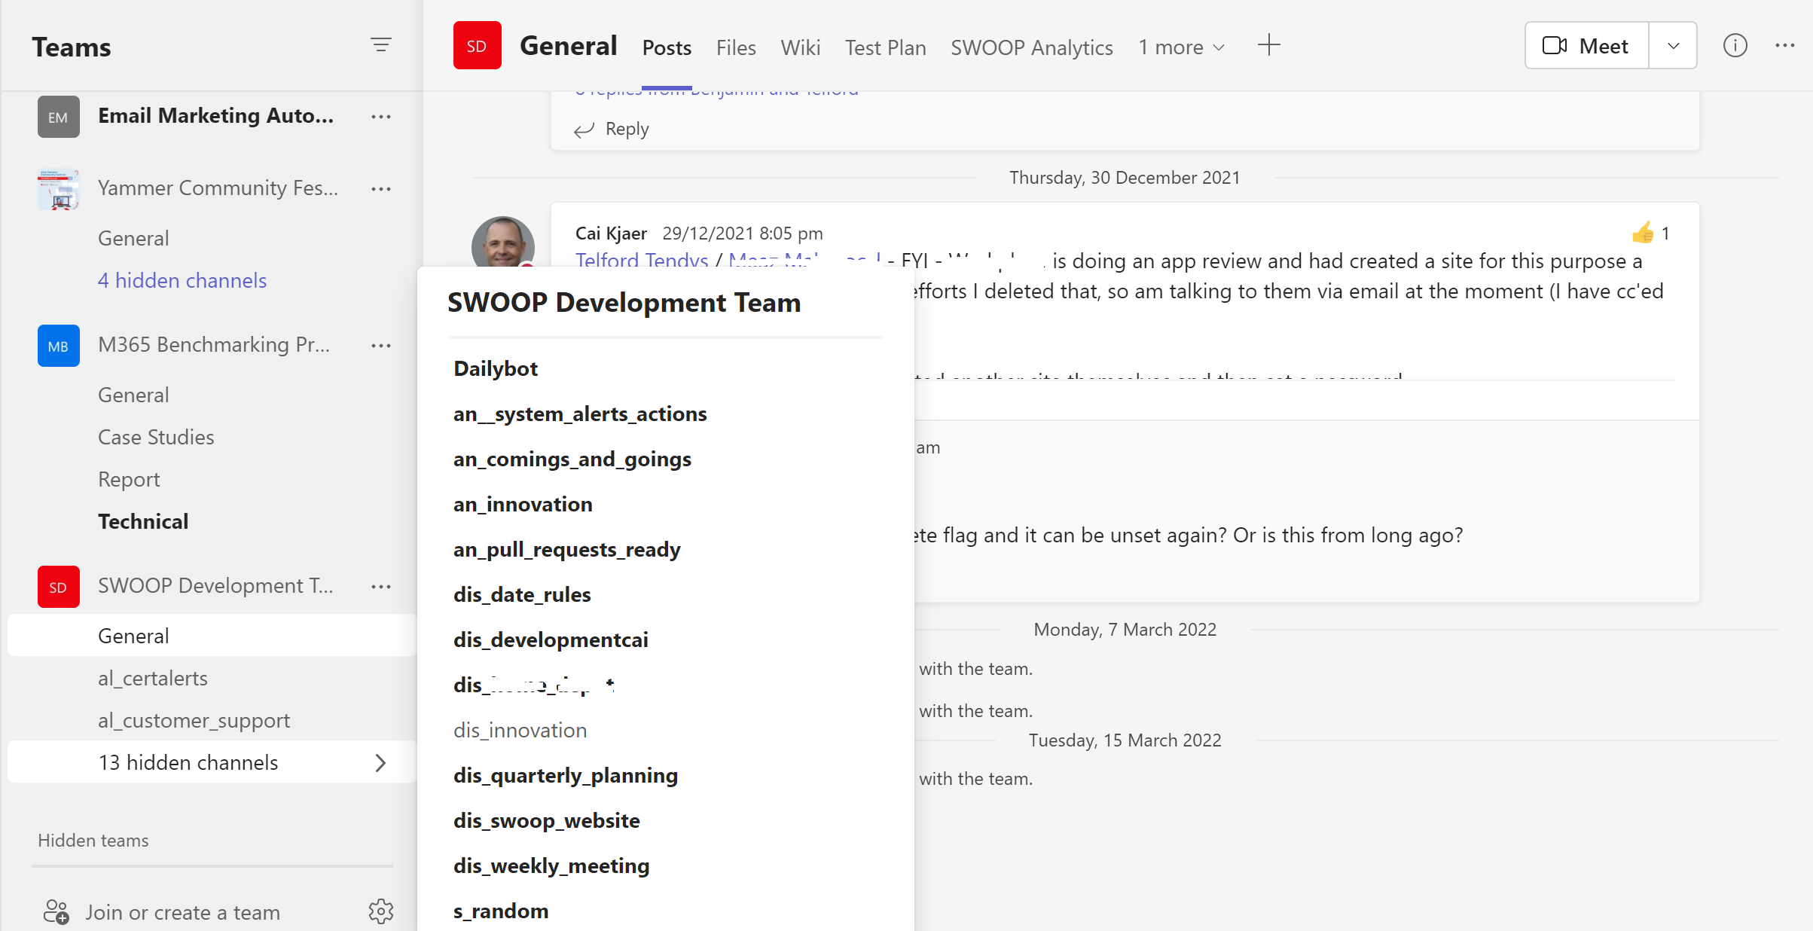This screenshot has height=931, width=1813.
Task: Click Cai Kjaer profile picture
Action: click(503, 243)
